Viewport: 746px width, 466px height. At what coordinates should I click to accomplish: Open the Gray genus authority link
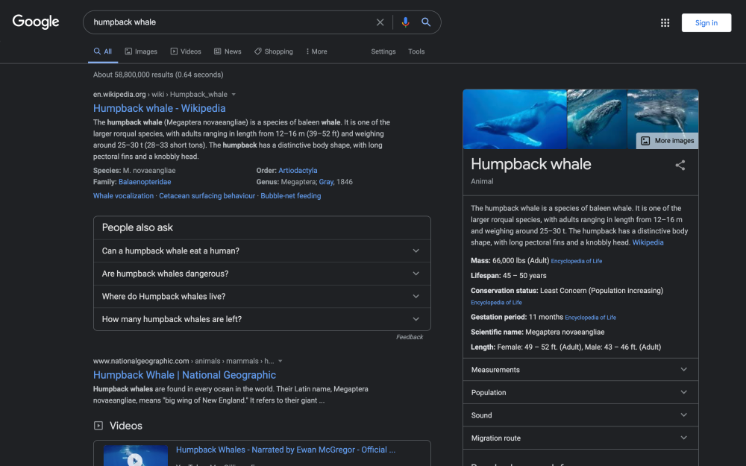pos(326,182)
